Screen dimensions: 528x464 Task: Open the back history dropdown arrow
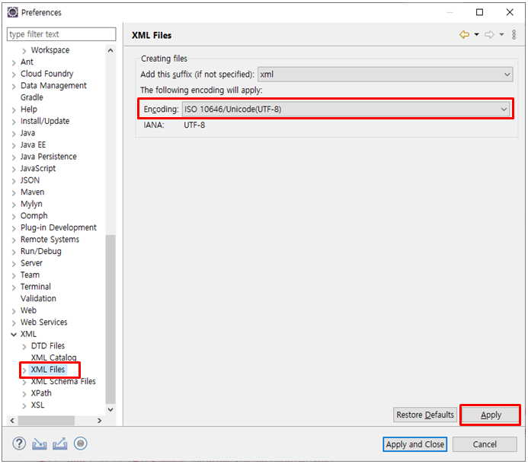tap(476, 34)
